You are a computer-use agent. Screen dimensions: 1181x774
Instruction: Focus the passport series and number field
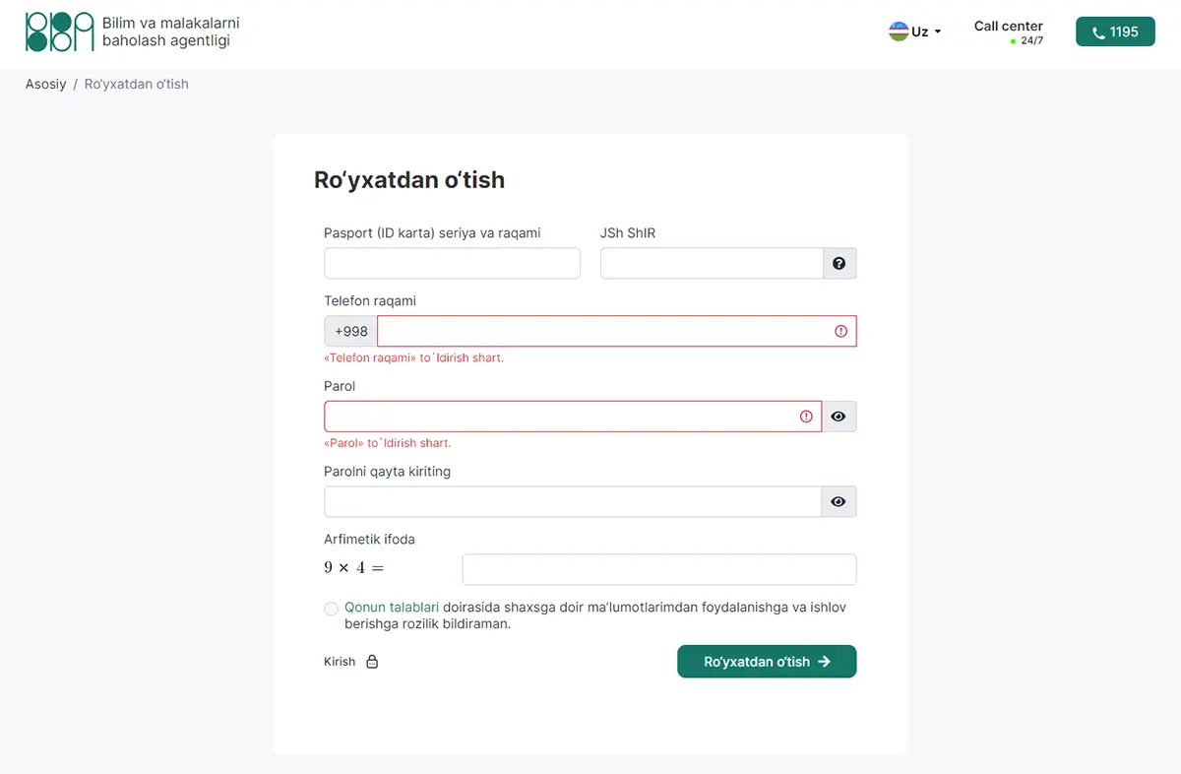pyautogui.click(x=452, y=263)
